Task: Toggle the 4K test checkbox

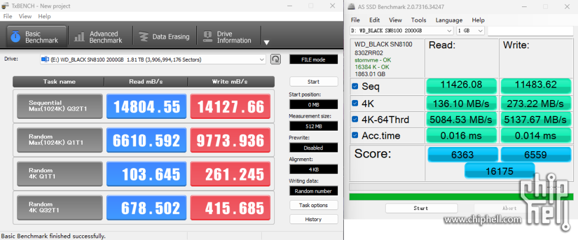Action: (355, 104)
